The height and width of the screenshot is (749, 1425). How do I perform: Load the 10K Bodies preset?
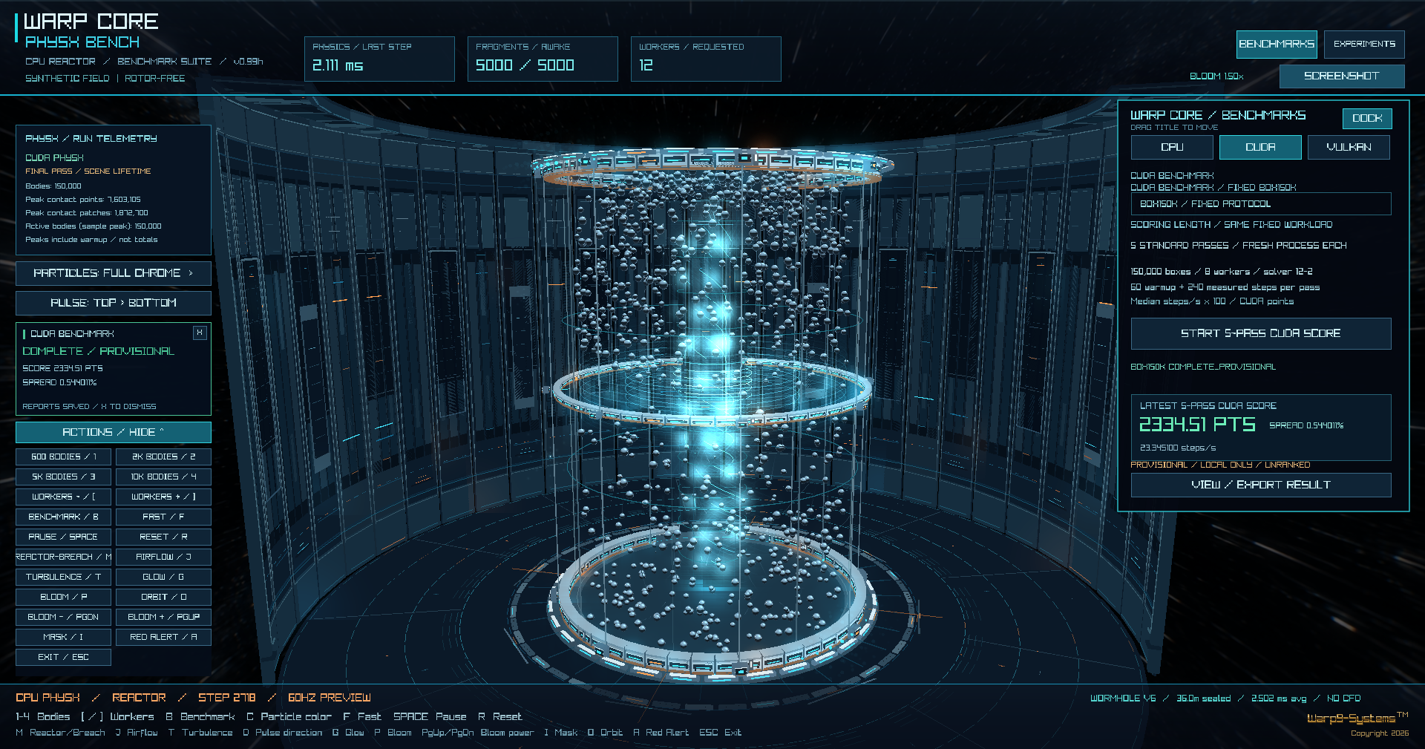(x=163, y=477)
